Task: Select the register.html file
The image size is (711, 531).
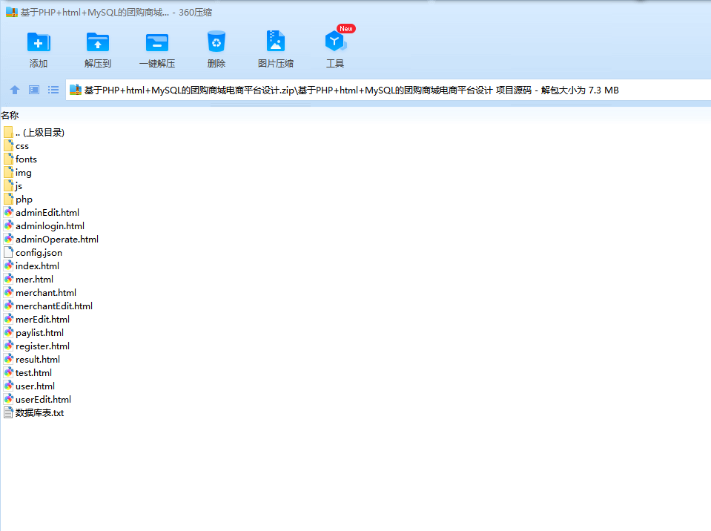Action: coord(37,346)
